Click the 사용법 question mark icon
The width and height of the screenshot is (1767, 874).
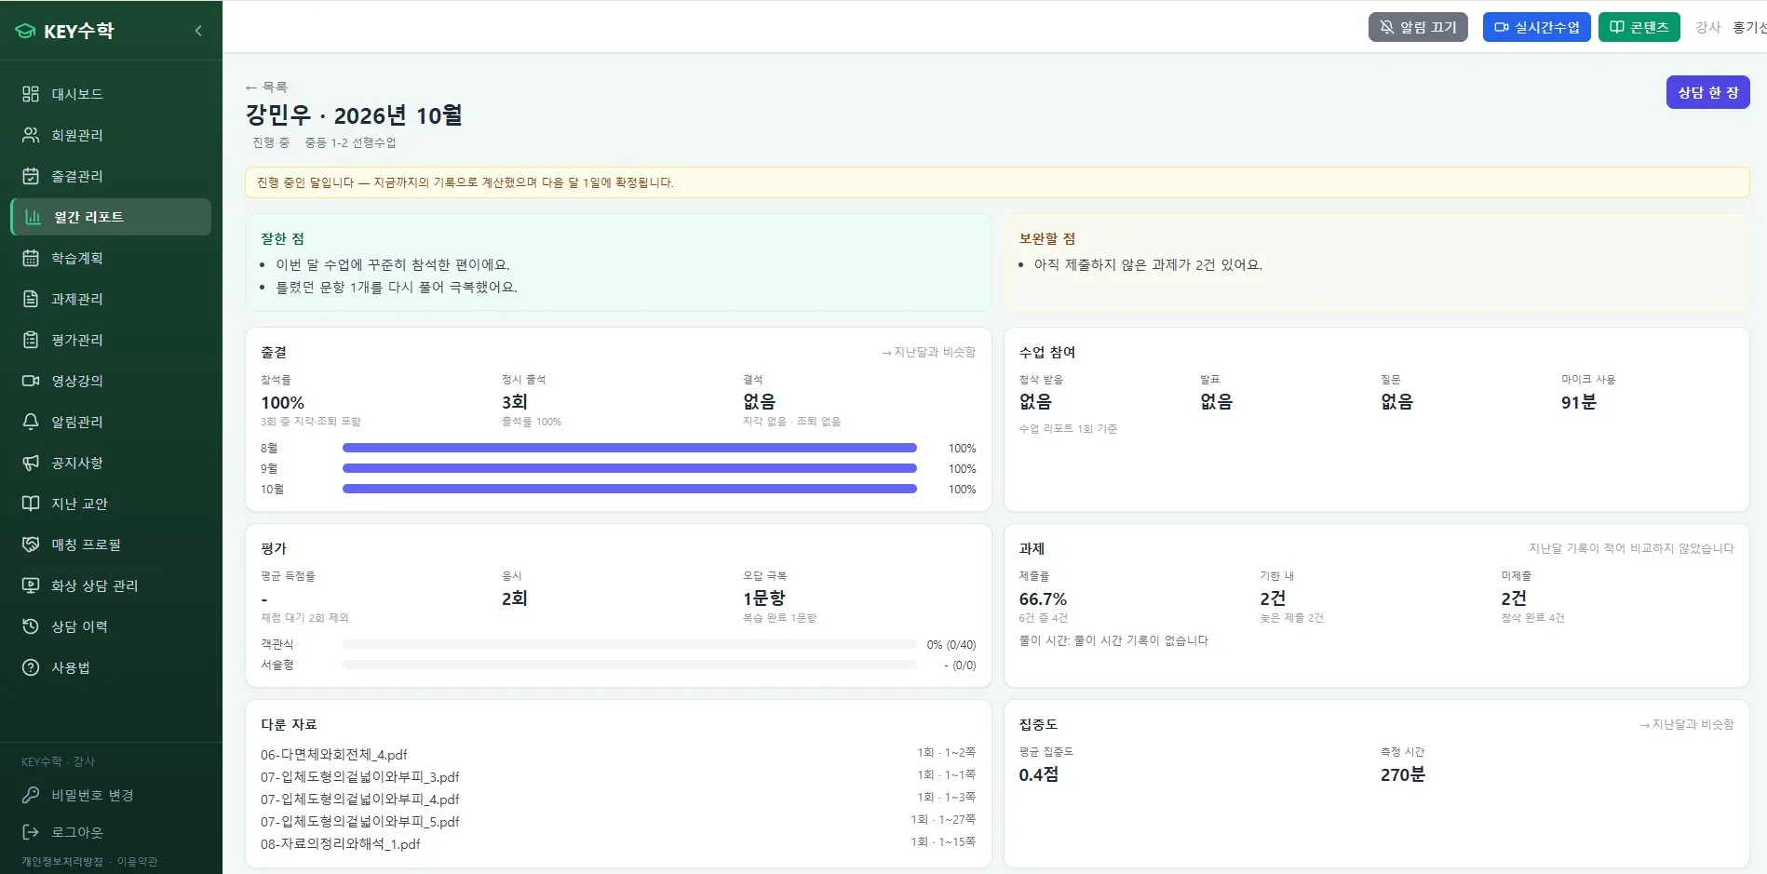coord(31,667)
